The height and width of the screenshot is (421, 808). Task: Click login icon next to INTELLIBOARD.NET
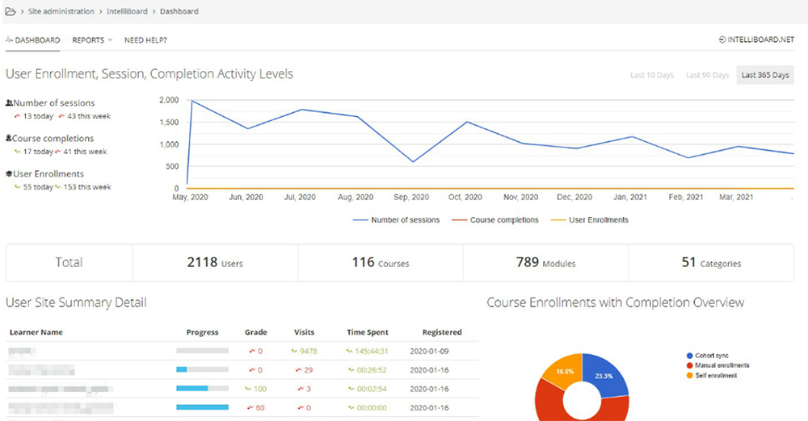(x=722, y=40)
